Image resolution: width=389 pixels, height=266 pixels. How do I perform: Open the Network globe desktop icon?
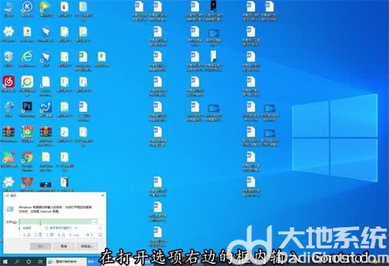coord(8,109)
